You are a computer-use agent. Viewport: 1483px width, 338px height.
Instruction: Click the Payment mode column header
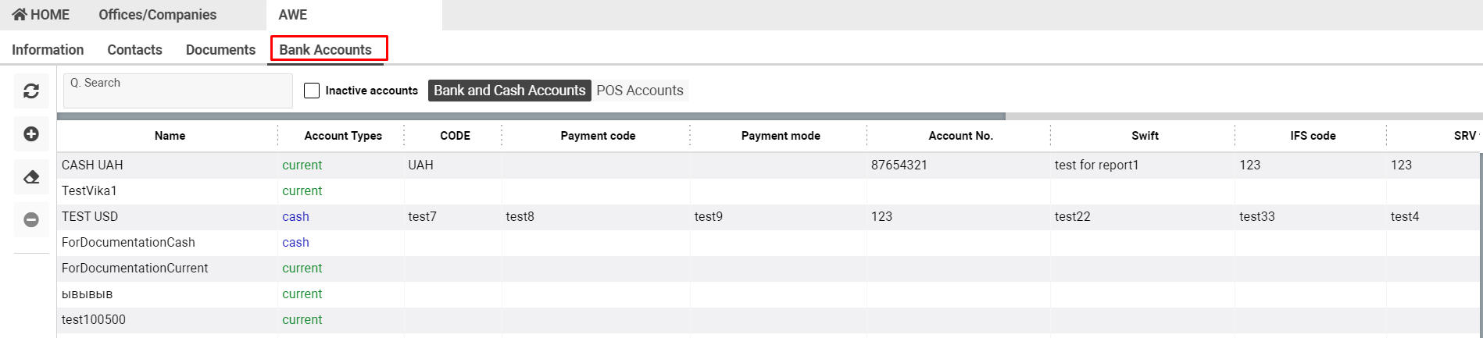pyautogui.click(x=781, y=136)
